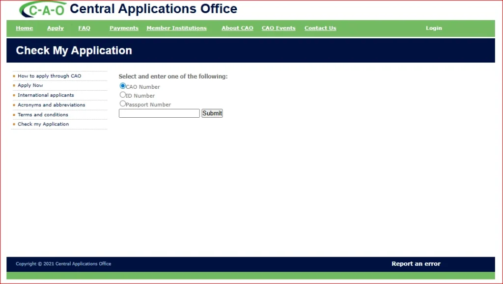Click 'Select and enter one of the following' text

coord(173,77)
